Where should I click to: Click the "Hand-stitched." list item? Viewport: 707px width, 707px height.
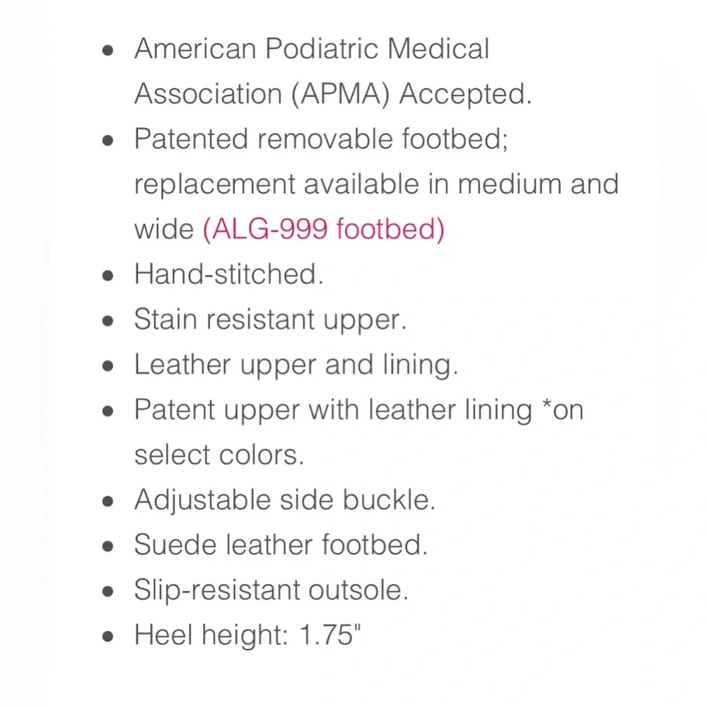click(x=228, y=274)
